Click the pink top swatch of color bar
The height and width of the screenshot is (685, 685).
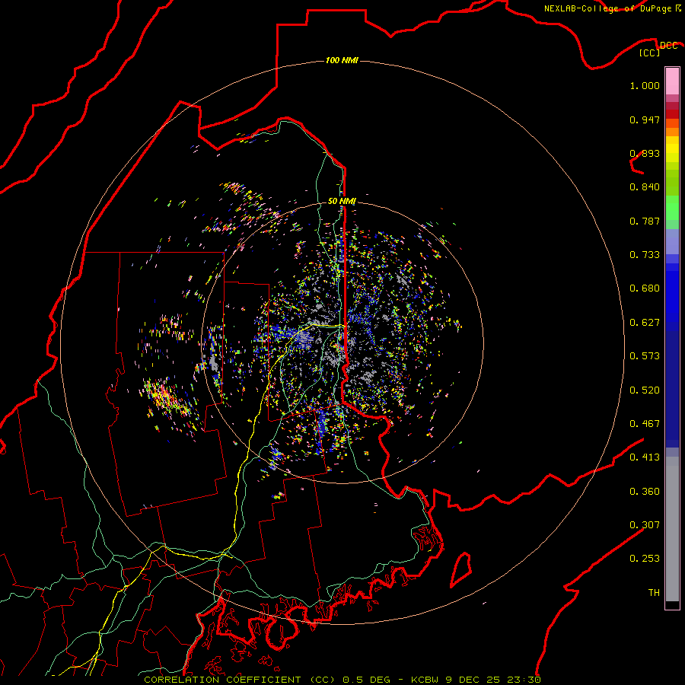672,81
